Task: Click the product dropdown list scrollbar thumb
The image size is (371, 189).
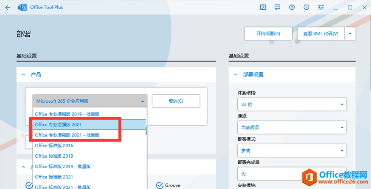Action: [146, 131]
